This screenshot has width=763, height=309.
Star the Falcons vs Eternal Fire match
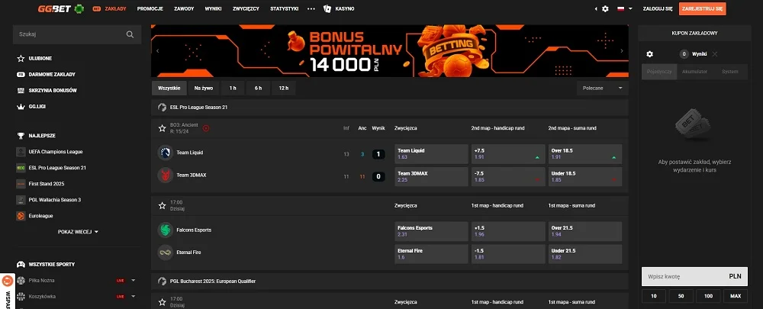pos(162,205)
